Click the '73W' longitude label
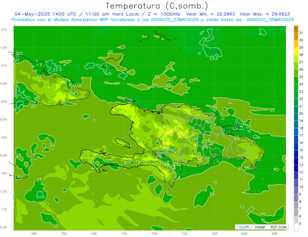The width and height of the screenshot is (308, 237). click(124, 233)
